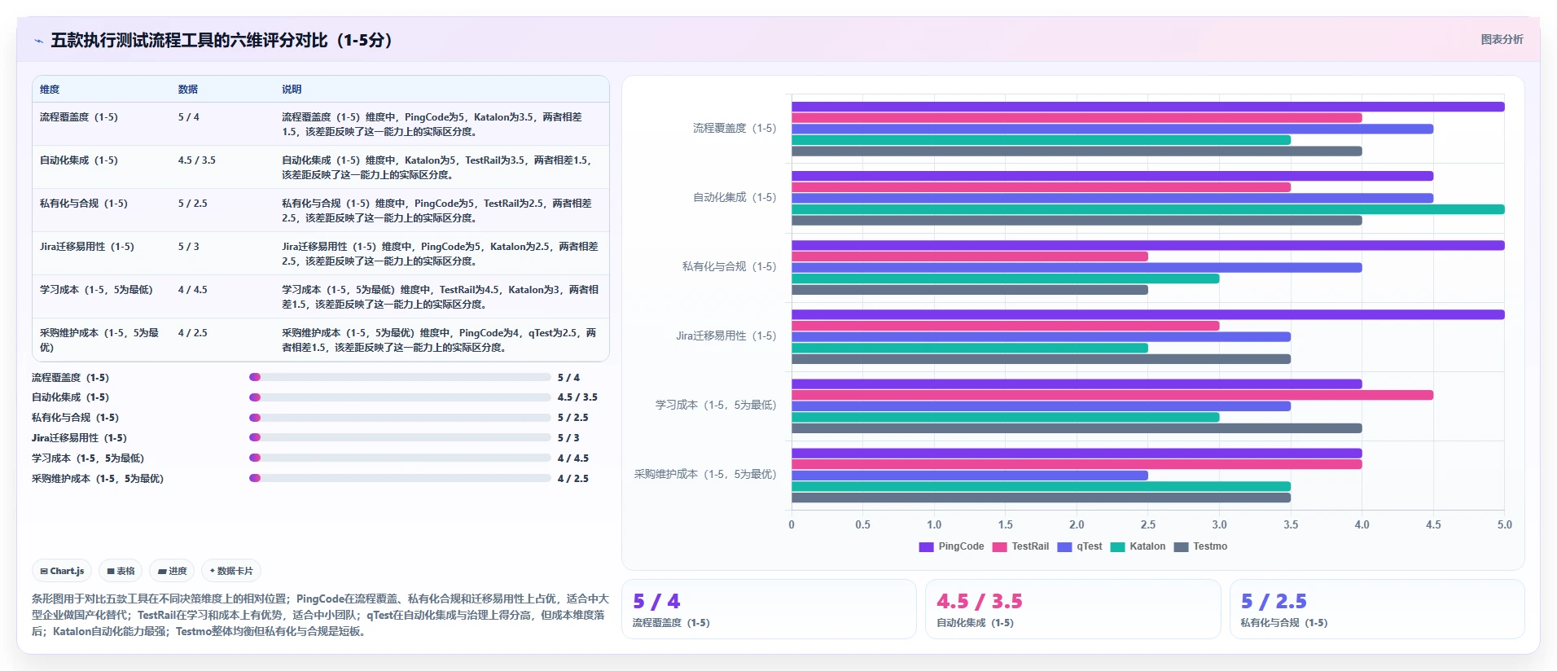Click the 流程覆盖度 (1-5) chart axis label
The height and width of the screenshot is (671, 1557).
735,129
